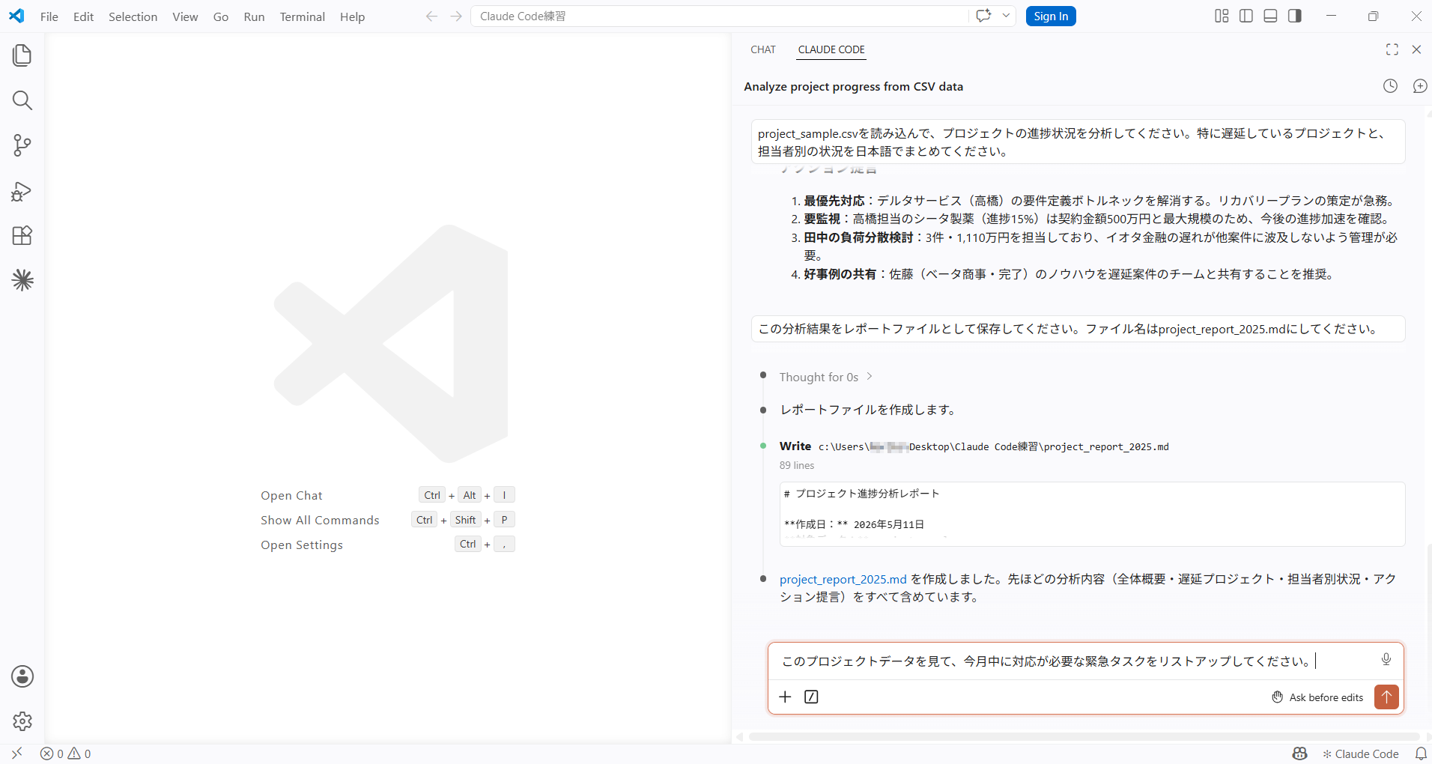
Task: Expand Thought for 0s details
Action: click(x=826, y=378)
